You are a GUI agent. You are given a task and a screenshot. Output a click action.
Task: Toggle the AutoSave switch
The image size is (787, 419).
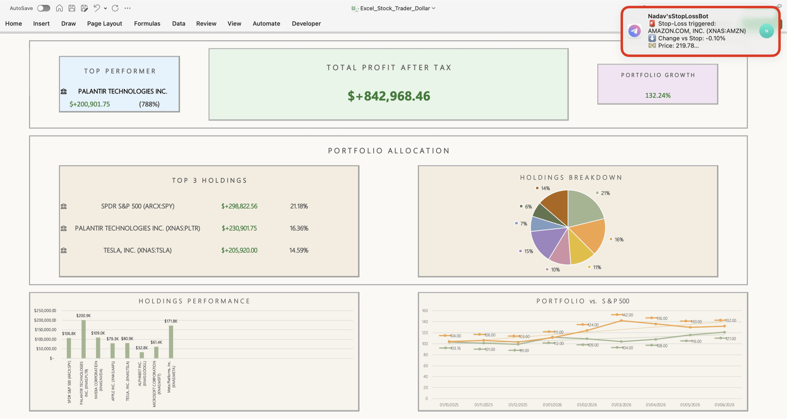[43, 8]
